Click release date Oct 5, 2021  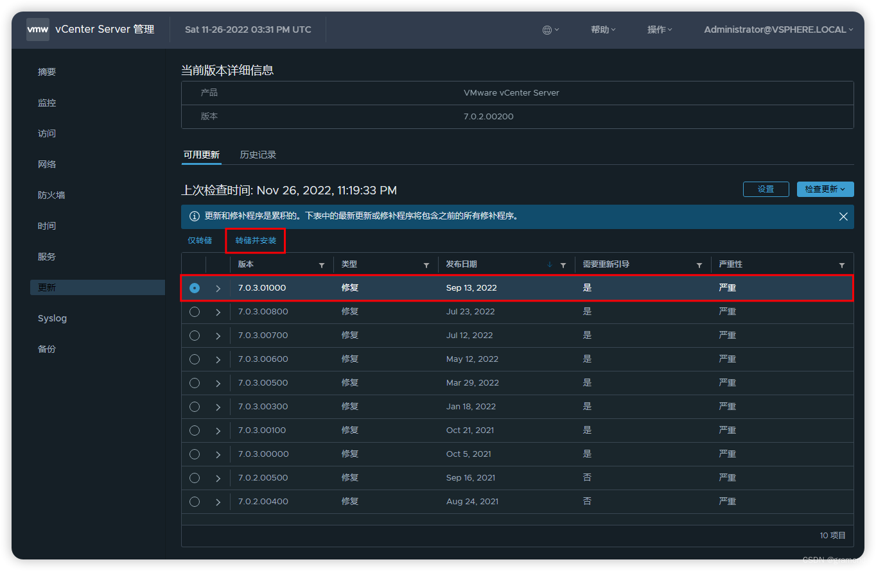tap(469, 454)
